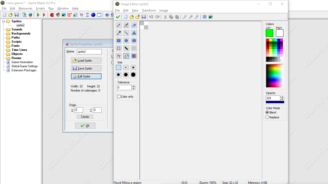Click the green Left color swatch
The image size is (328, 184).
pos(269,33)
